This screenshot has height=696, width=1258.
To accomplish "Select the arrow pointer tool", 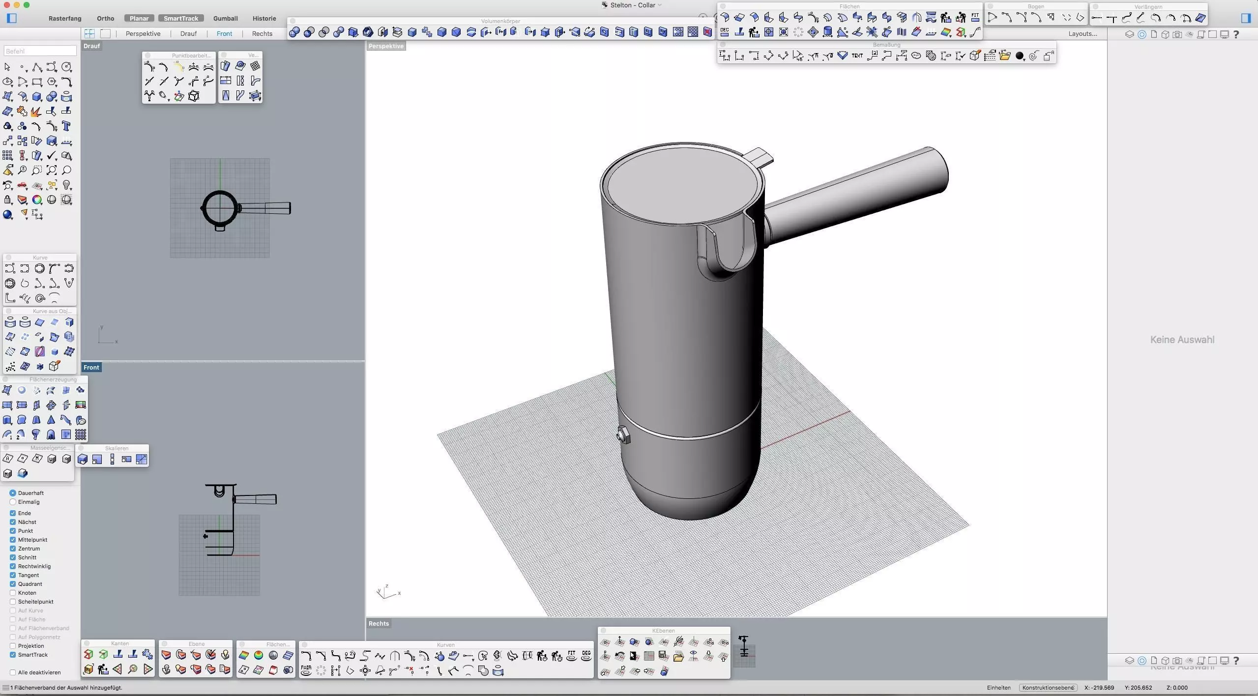I will 7,67.
